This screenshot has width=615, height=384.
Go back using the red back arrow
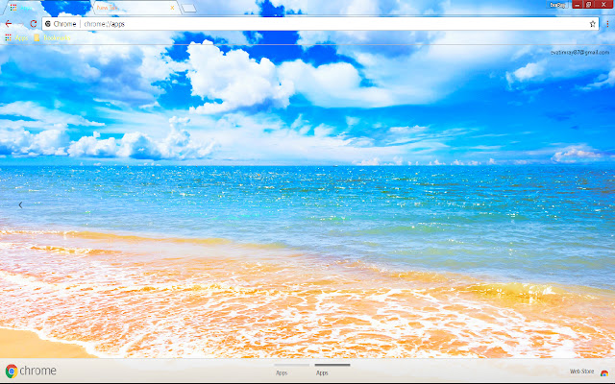[x=9, y=24]
